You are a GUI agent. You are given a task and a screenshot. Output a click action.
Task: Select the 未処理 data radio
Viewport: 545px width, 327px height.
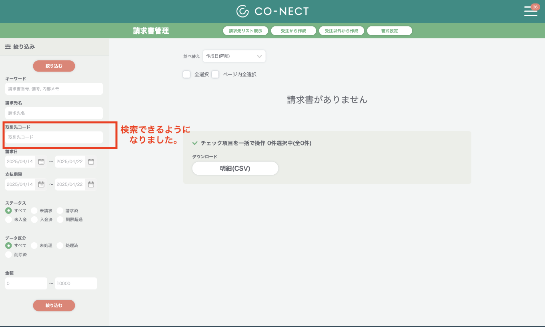pyautogui.click(x=34, y=245)
